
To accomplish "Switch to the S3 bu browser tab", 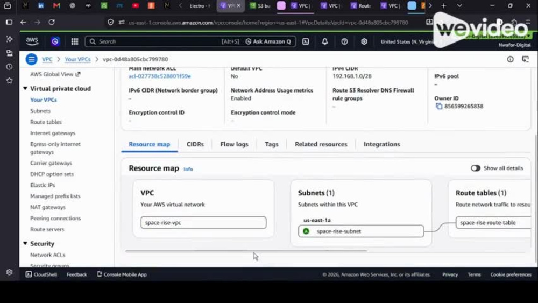I will [260, 6].
